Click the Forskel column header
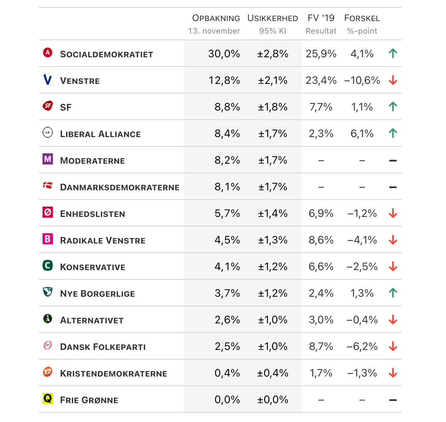Image resolution: width=446 pixels, height=422 pixels. [362, 18]
